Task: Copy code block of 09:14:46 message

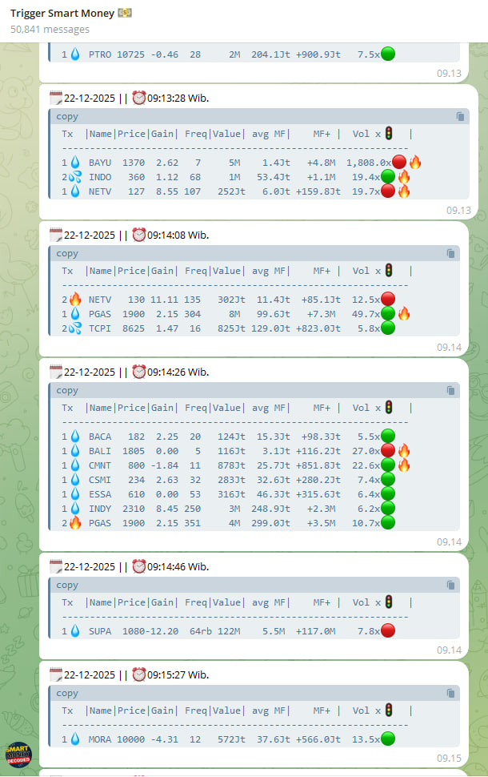Action: click(x=451, y=586)
